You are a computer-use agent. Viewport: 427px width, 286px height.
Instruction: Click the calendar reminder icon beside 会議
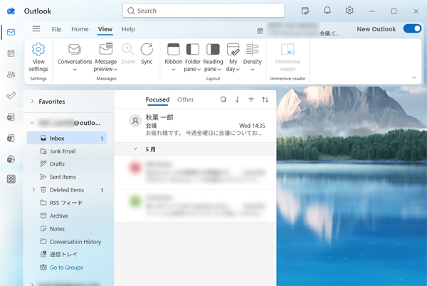coord(260,31)
